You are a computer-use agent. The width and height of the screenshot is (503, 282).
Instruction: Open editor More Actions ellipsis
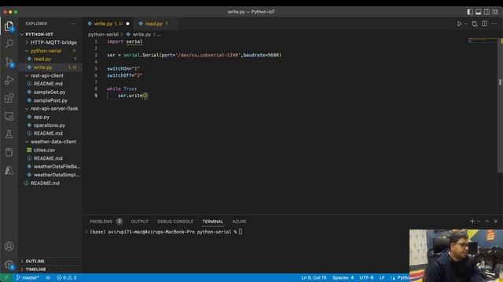coord(494,23)
